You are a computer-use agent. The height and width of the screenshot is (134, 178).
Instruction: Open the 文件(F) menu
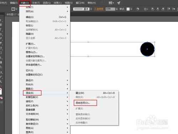pyautogui.click(x=3, y=3)
